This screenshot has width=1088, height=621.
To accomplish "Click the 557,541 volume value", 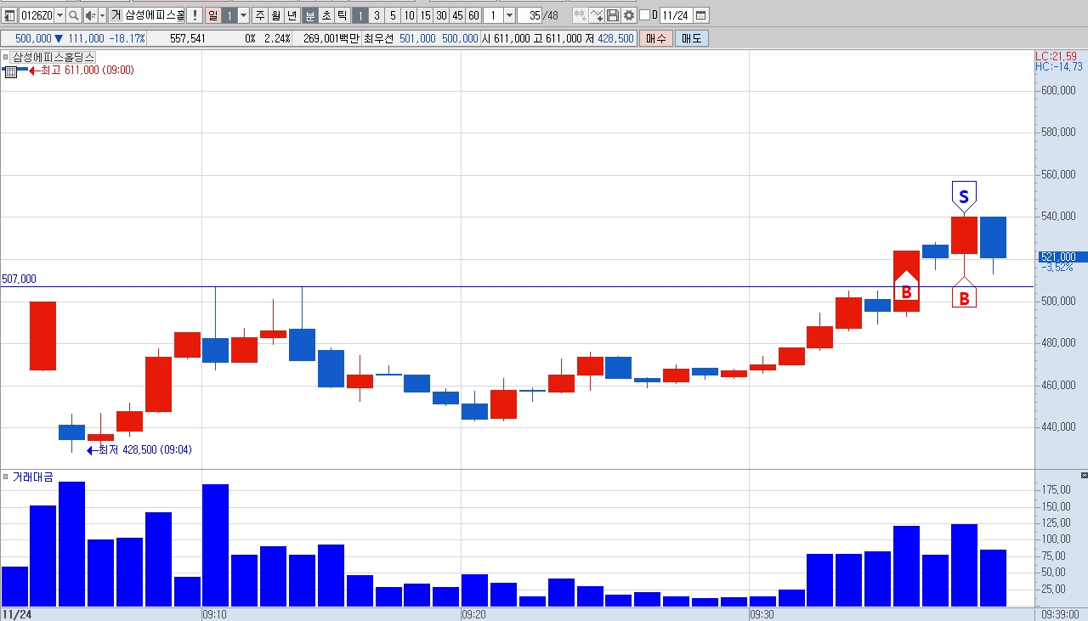I will click(188, 38).
